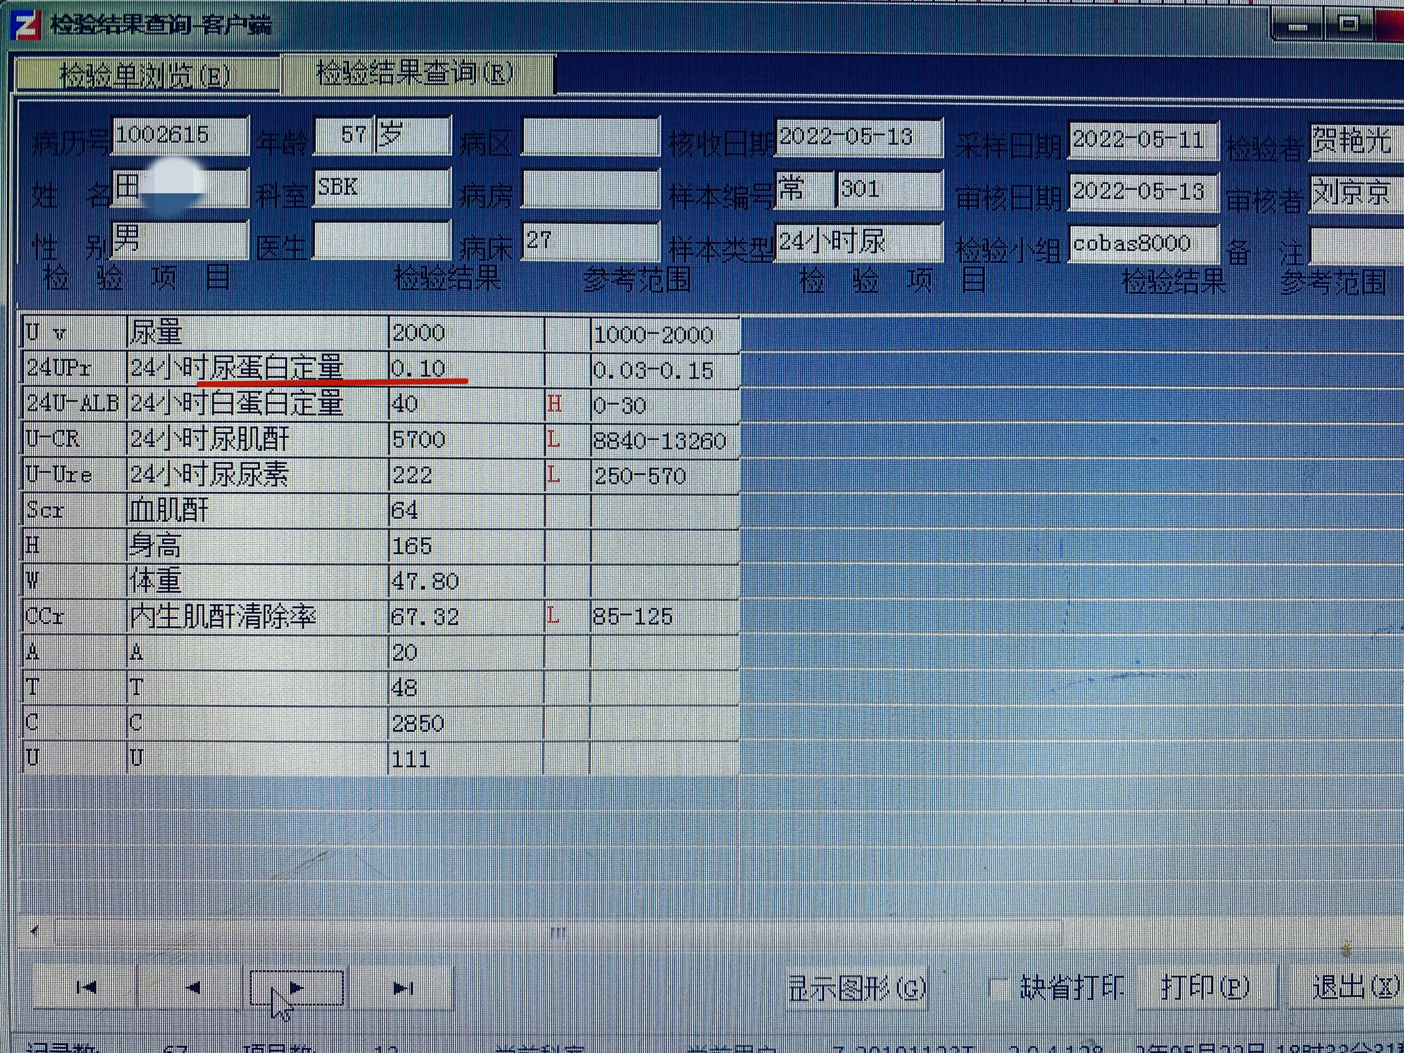This screenshot has height=1053, width=1404.
Task: Click the 显示图形(G) button
Action: tap(857, 988)
